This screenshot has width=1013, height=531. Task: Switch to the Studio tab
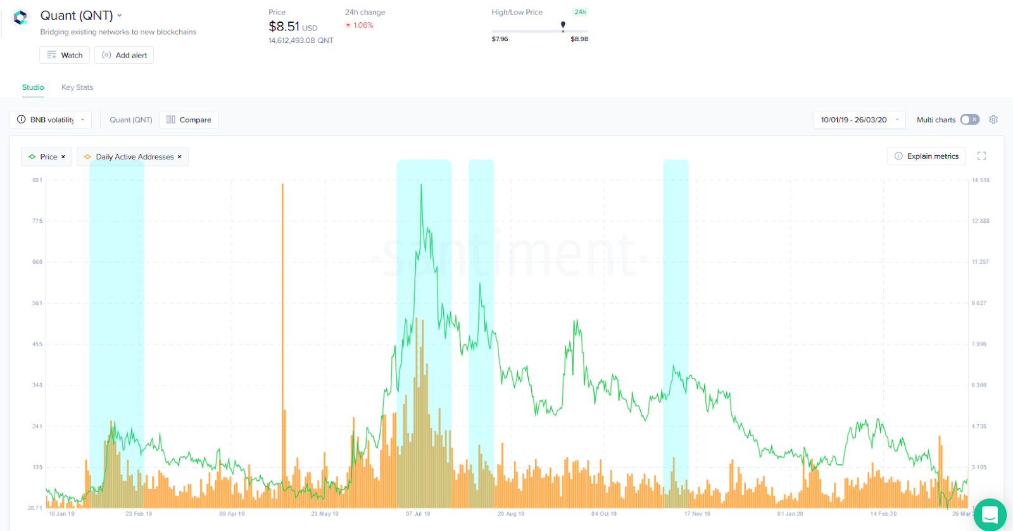coord(33,87)
